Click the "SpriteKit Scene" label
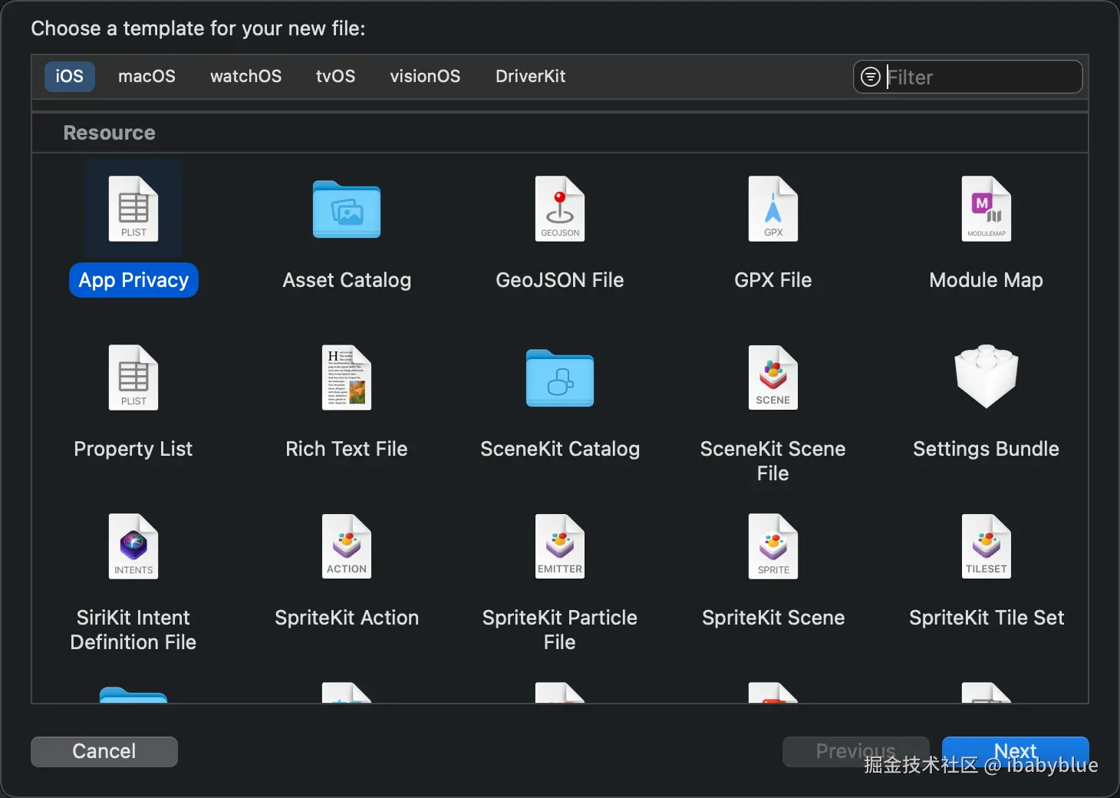The width and height of the screenshot is (1120, 798). (773, 618)
